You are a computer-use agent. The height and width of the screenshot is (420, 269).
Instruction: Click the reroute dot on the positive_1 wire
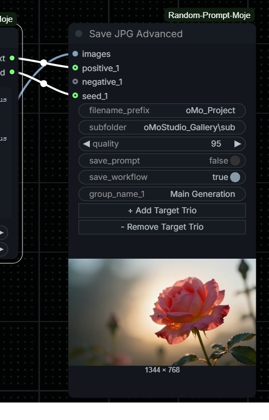point(43,63)
